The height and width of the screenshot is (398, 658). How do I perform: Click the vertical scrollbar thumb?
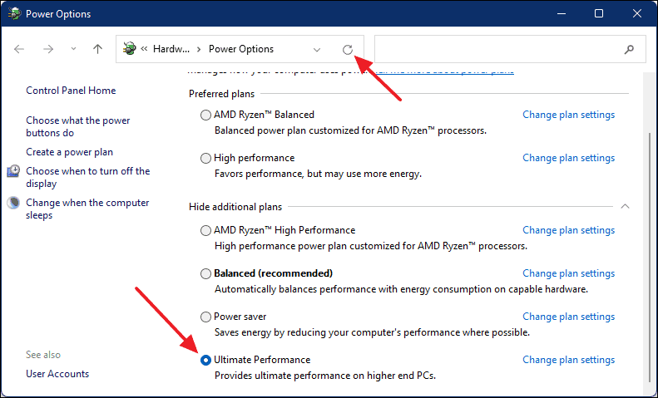tap(650, 260)
